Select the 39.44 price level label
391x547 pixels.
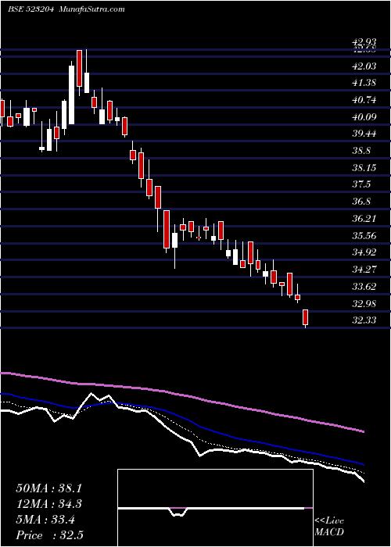[364, 134]
